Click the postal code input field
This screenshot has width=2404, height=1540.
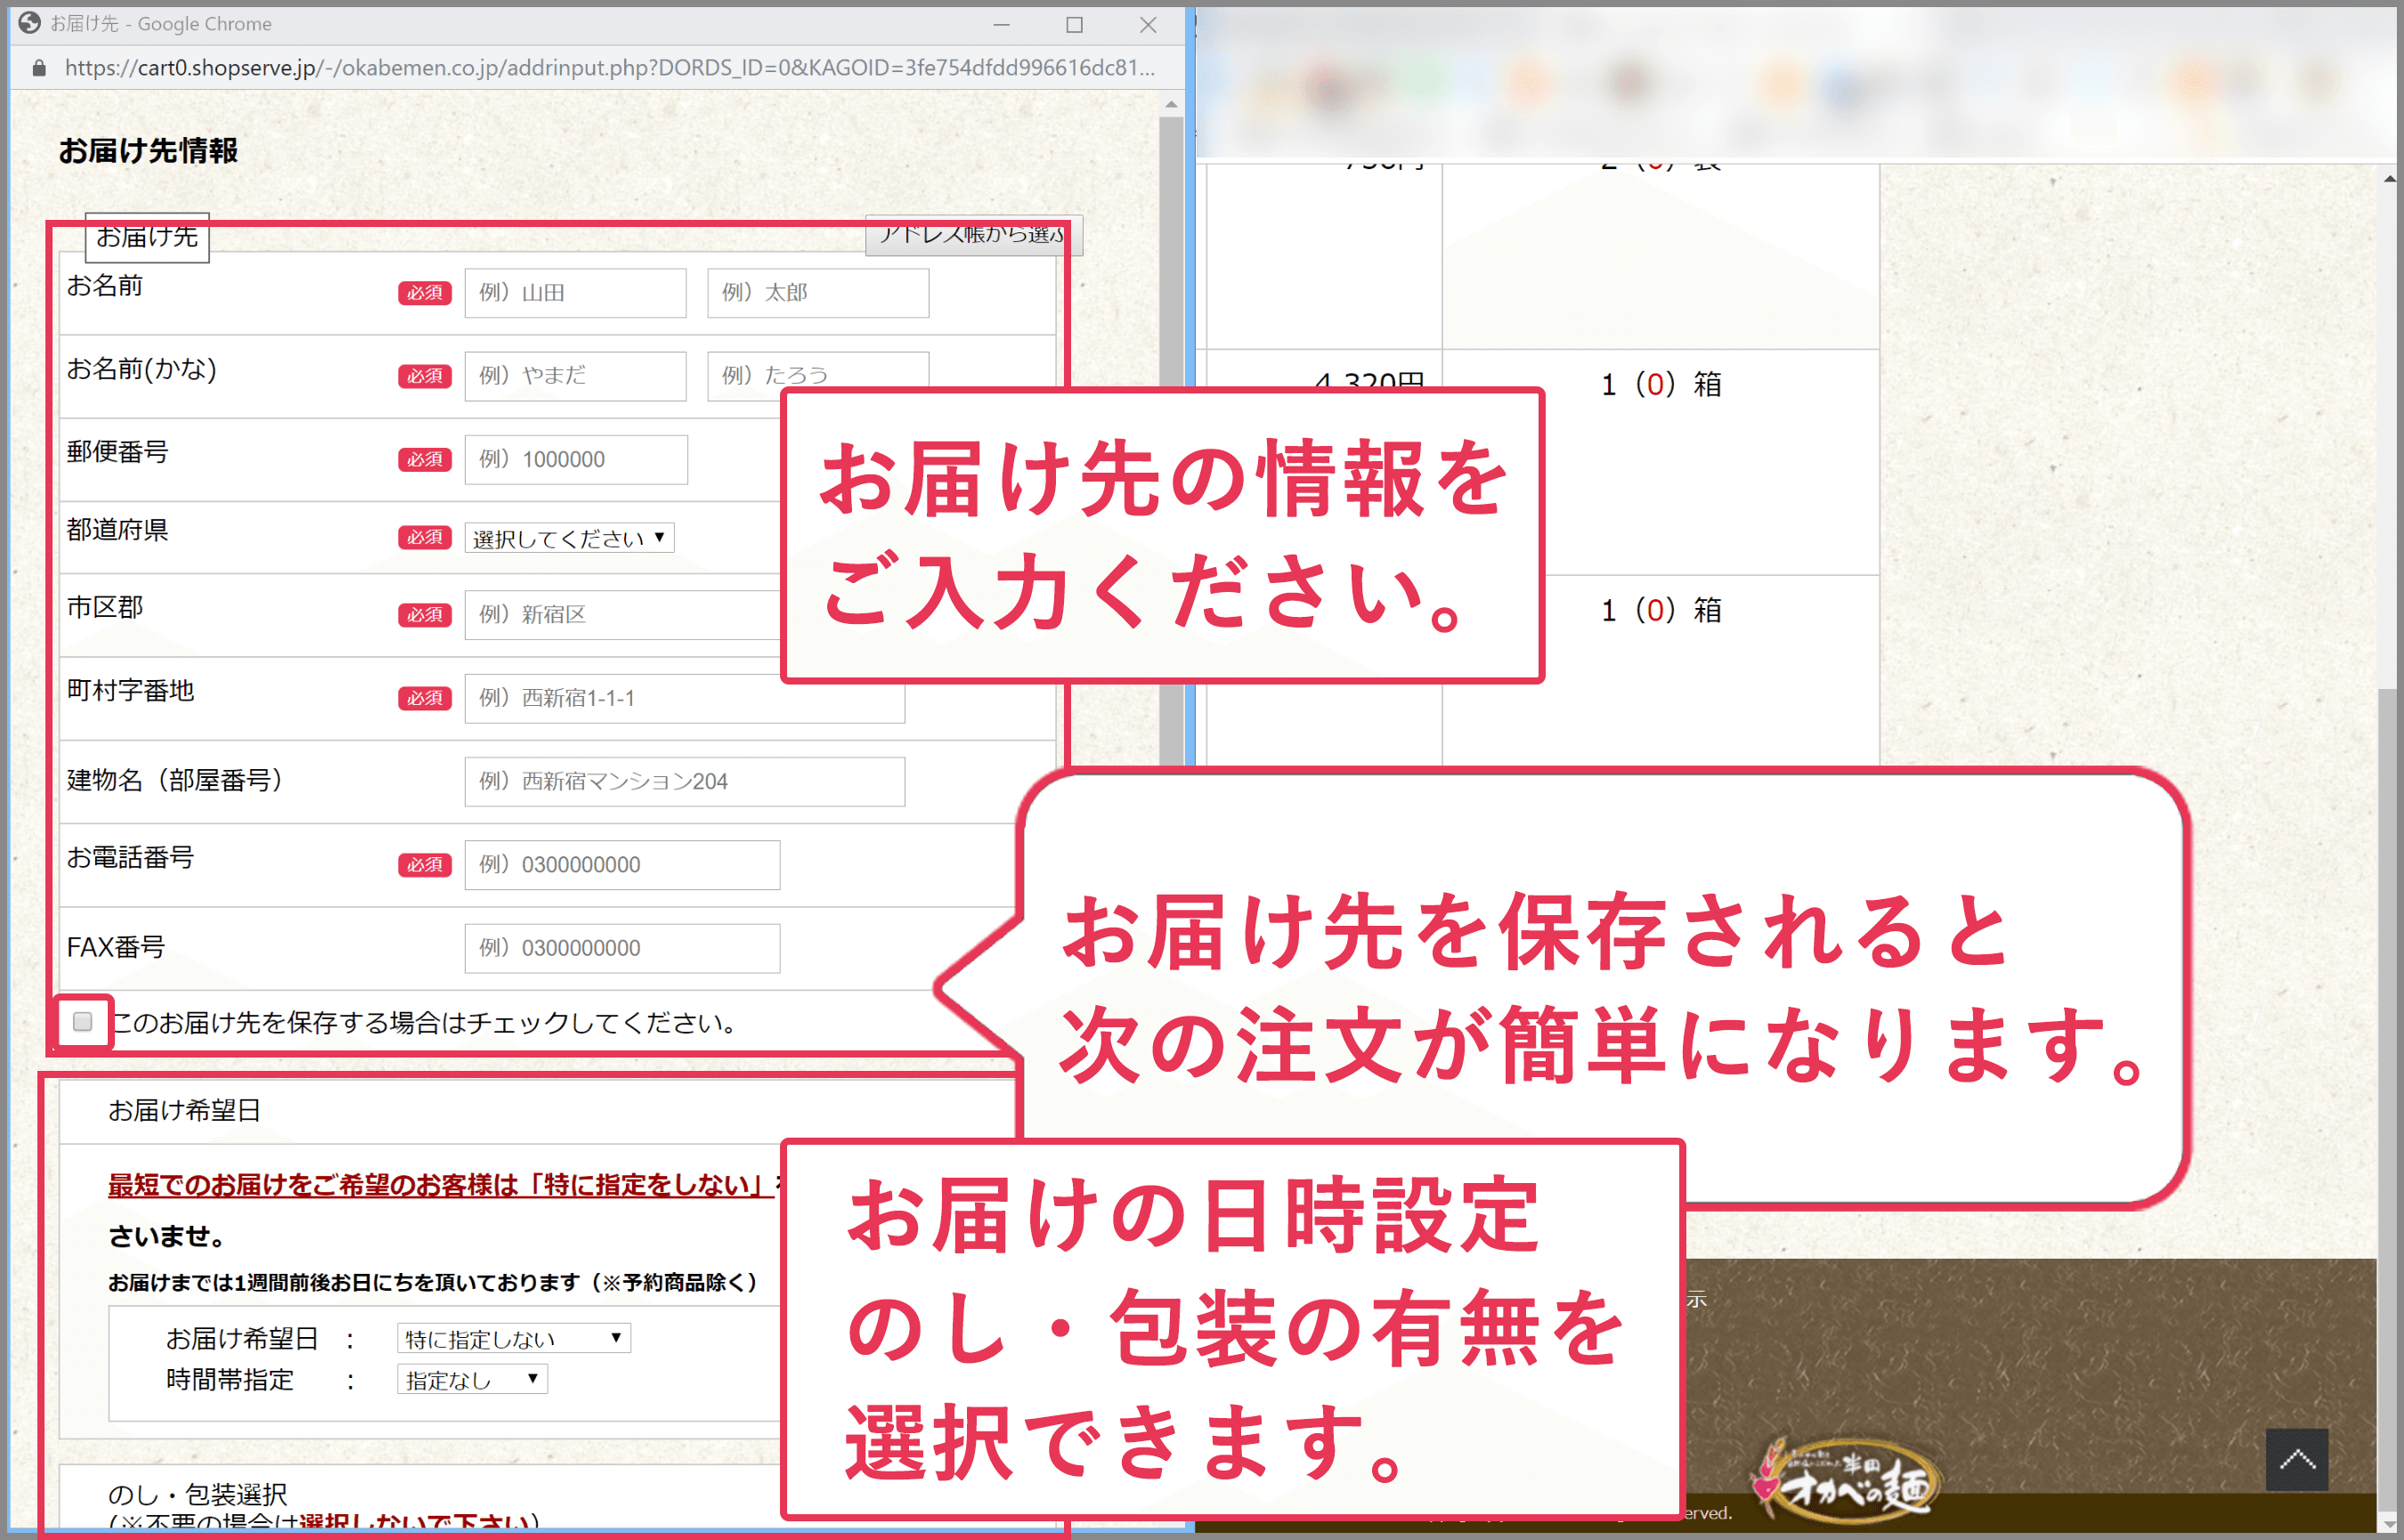tap(575, 460)
